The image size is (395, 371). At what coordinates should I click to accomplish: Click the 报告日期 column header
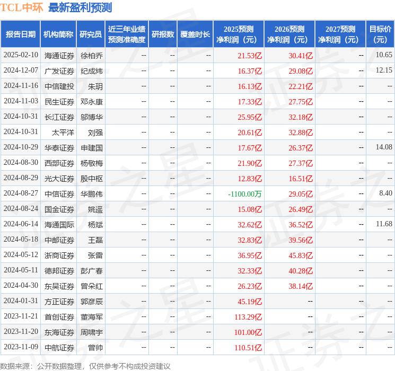click(x=20, y=34)
